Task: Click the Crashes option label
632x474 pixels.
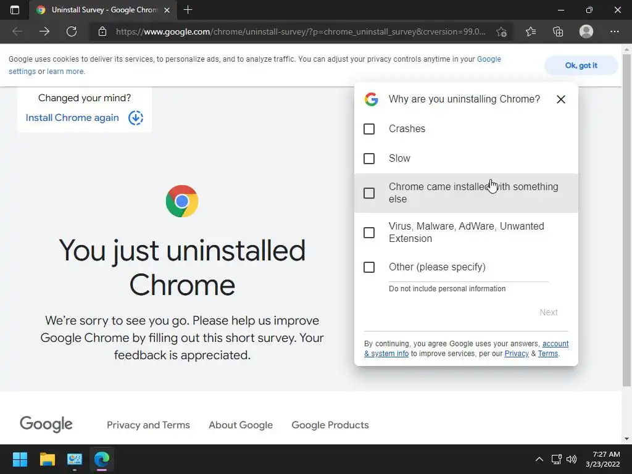Action: pyautogui.click(x=407, y=128)
